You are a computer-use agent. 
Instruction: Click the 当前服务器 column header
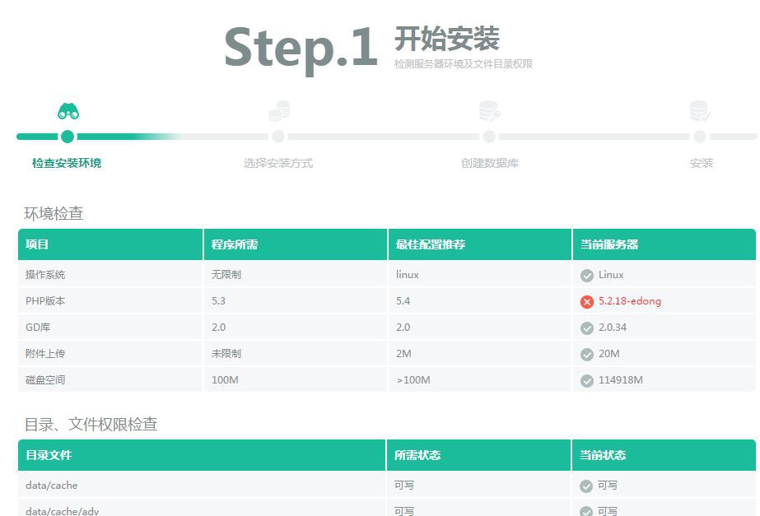click(664, 244)
